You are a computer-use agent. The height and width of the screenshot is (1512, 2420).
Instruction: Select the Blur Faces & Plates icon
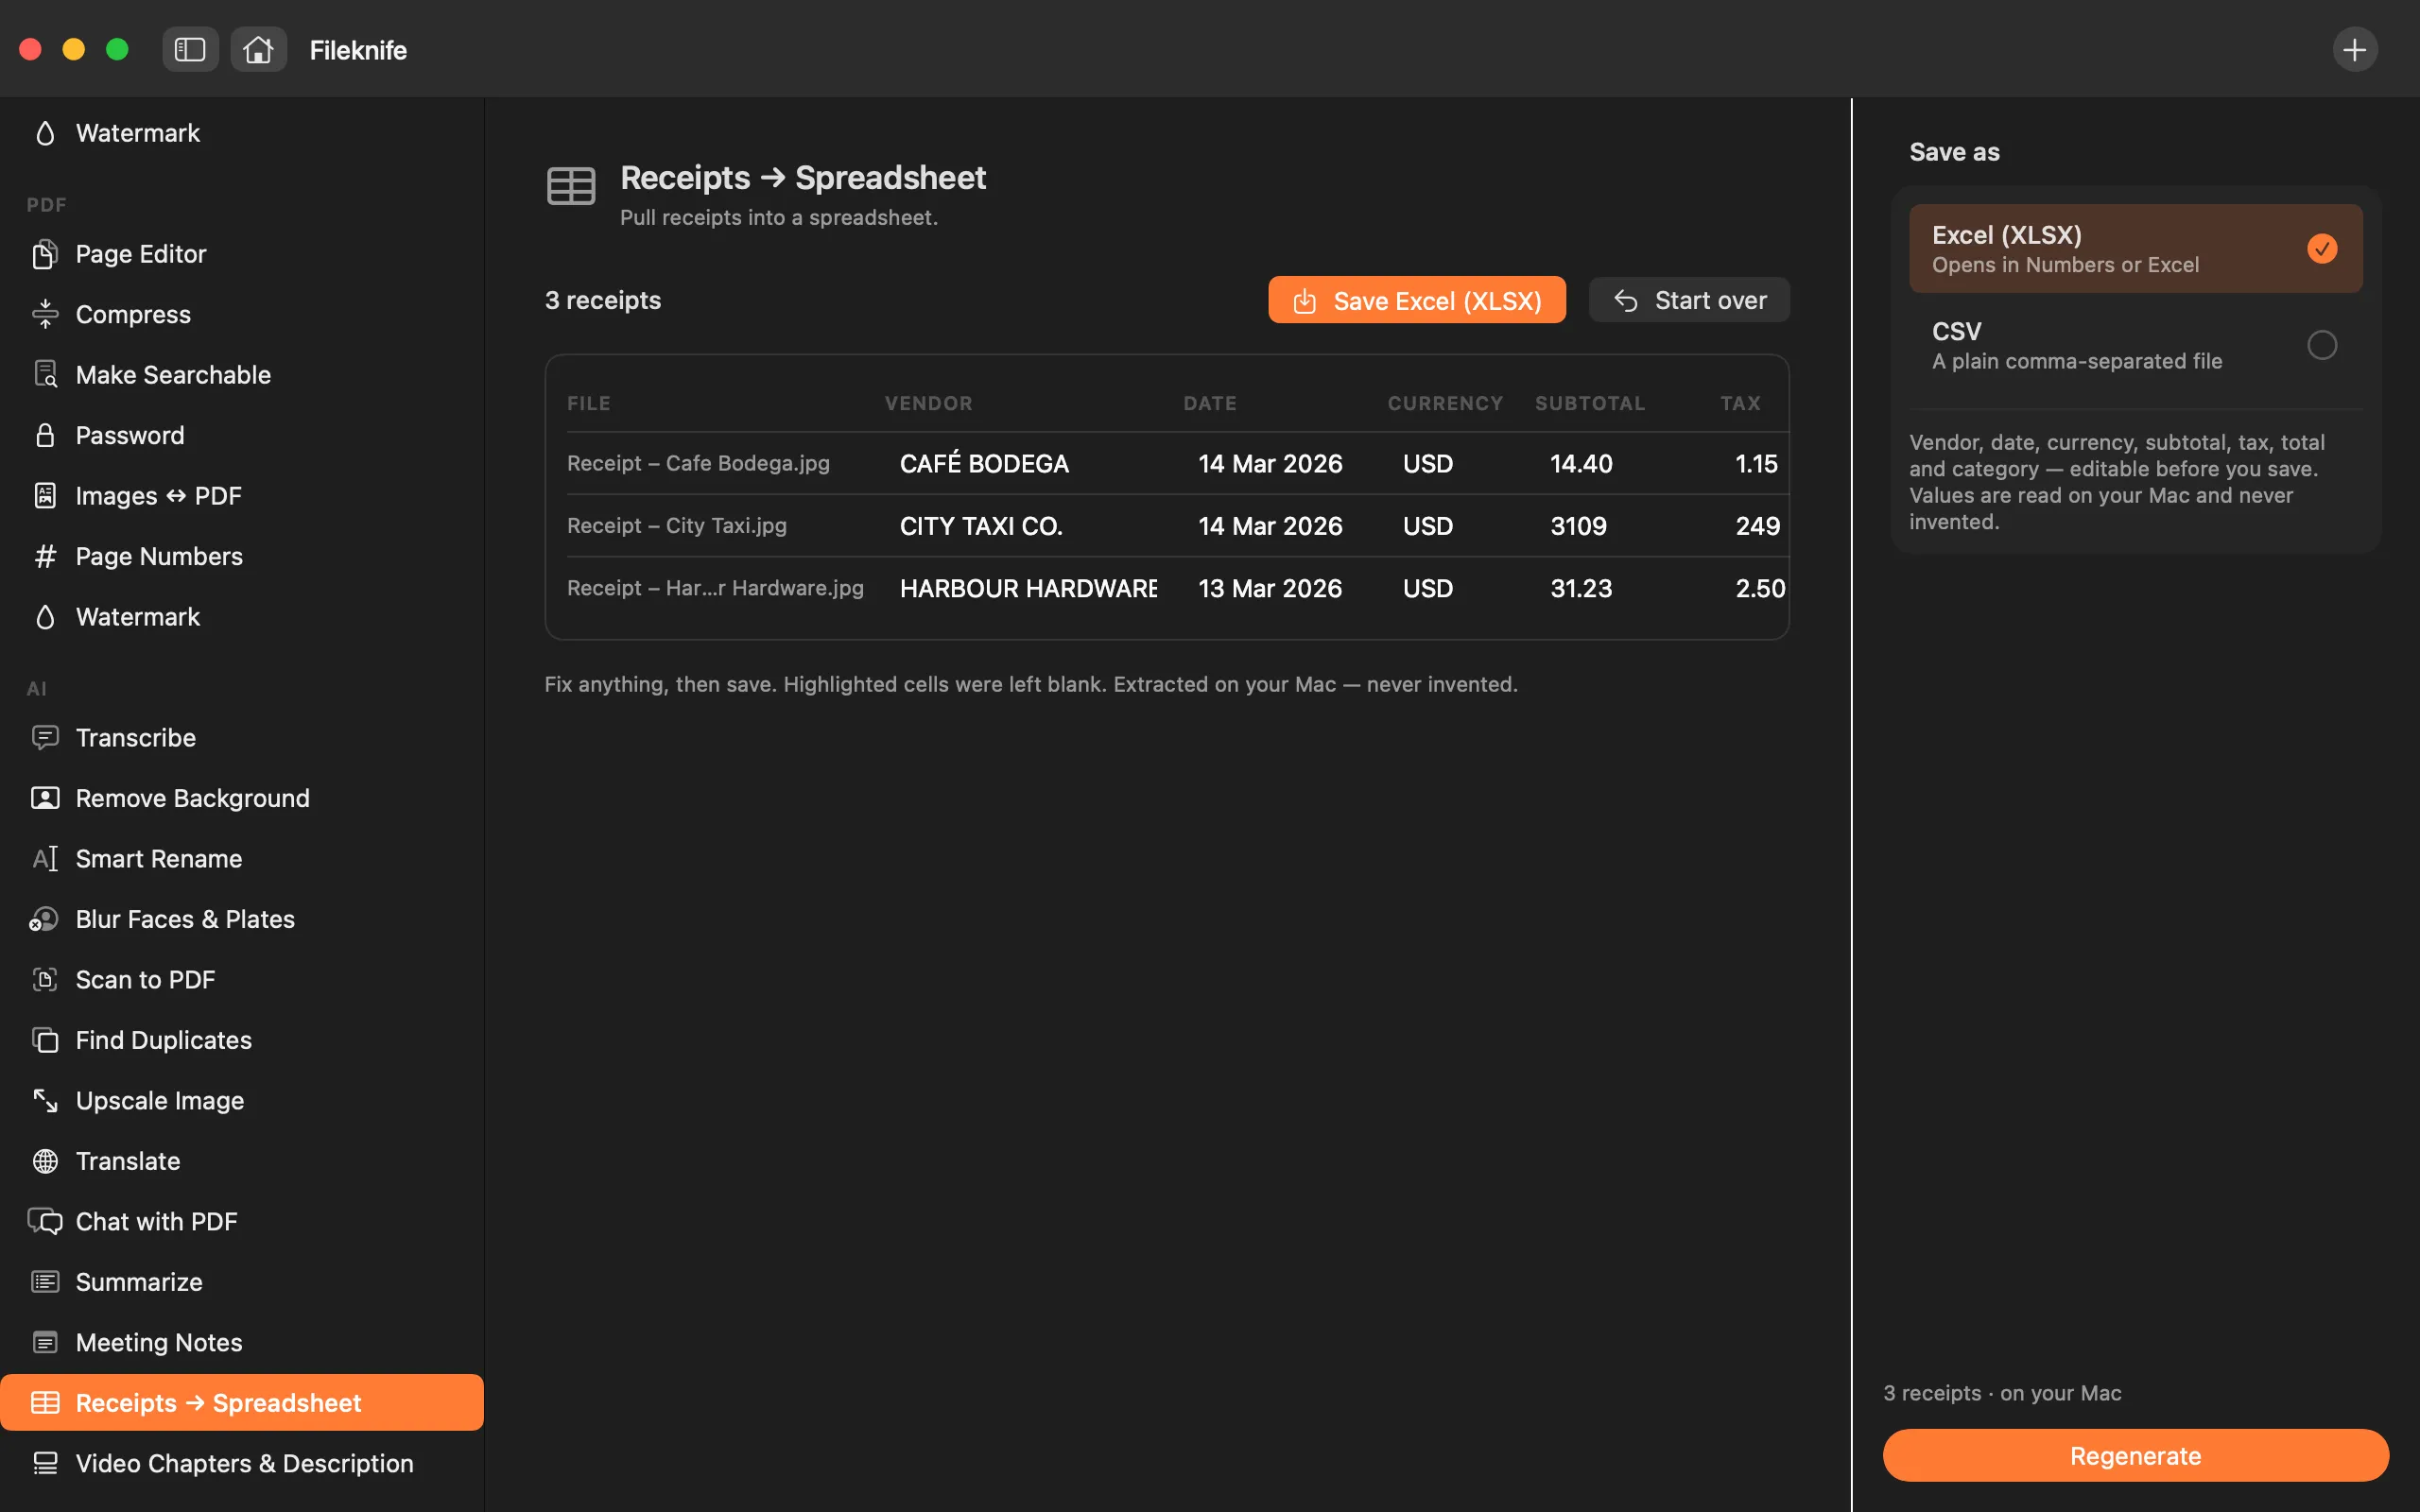pos(44,919)
